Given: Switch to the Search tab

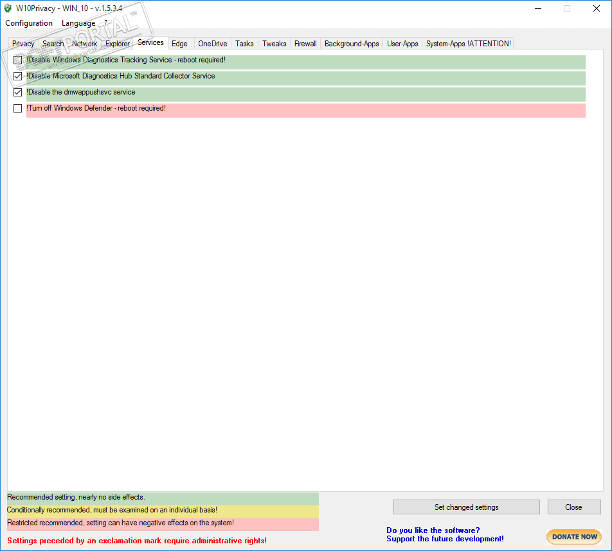Looking at the screenshot, I should click(x=53, y=44).
